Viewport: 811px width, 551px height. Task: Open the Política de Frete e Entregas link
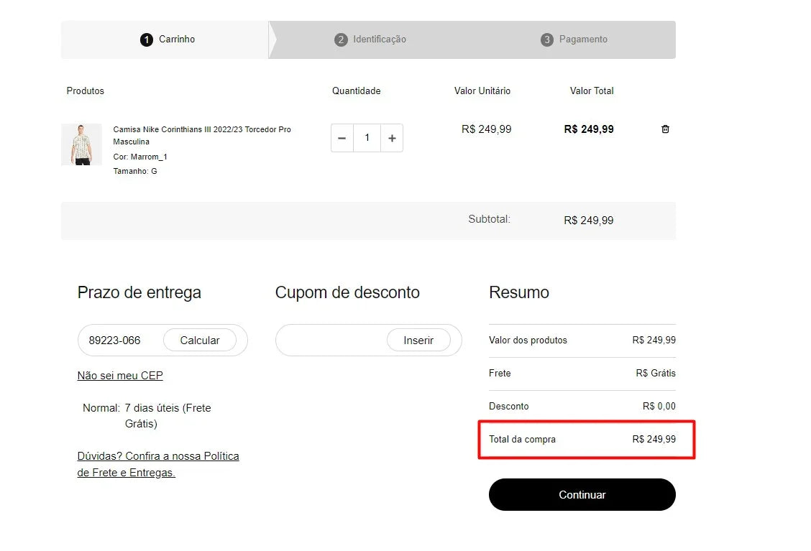(158, 464)
